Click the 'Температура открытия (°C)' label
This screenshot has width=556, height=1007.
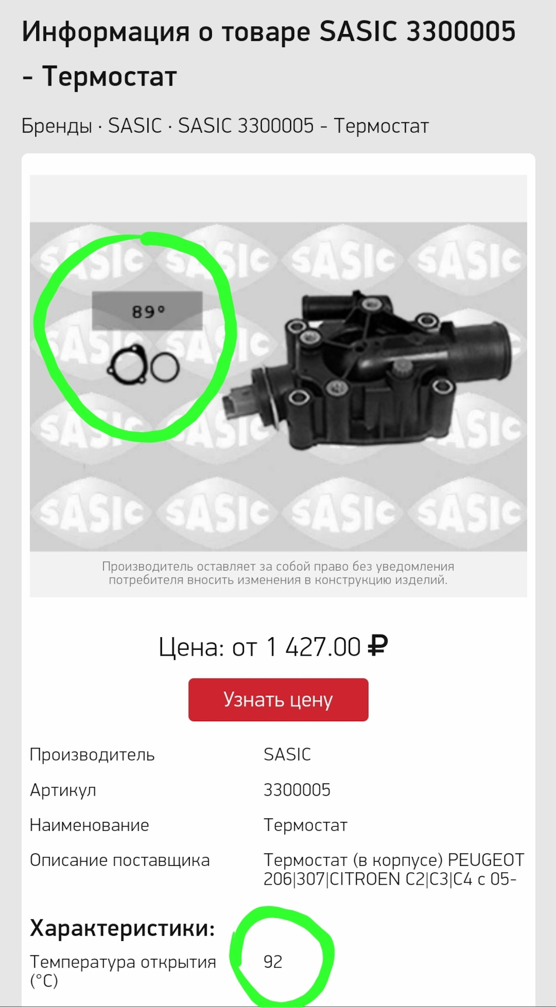123,971
